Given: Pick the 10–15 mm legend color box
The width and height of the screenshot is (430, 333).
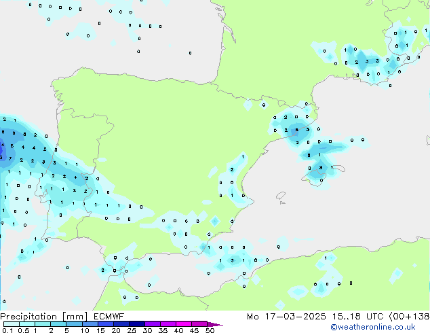Looking at the screenshot, I should pyautogui.click(x=90, y=324).
